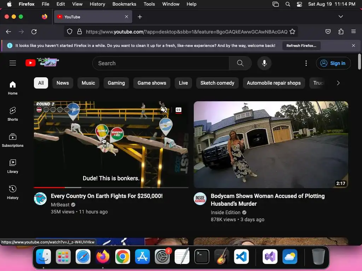Open the File menu

coord(45,4)
